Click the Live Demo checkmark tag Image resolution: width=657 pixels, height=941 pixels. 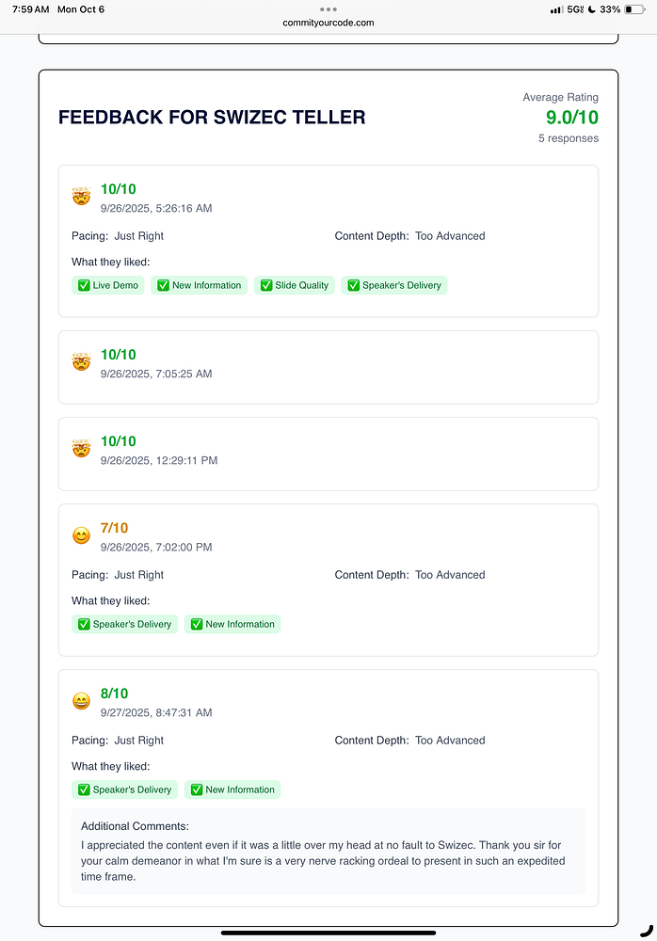point(108,285)
